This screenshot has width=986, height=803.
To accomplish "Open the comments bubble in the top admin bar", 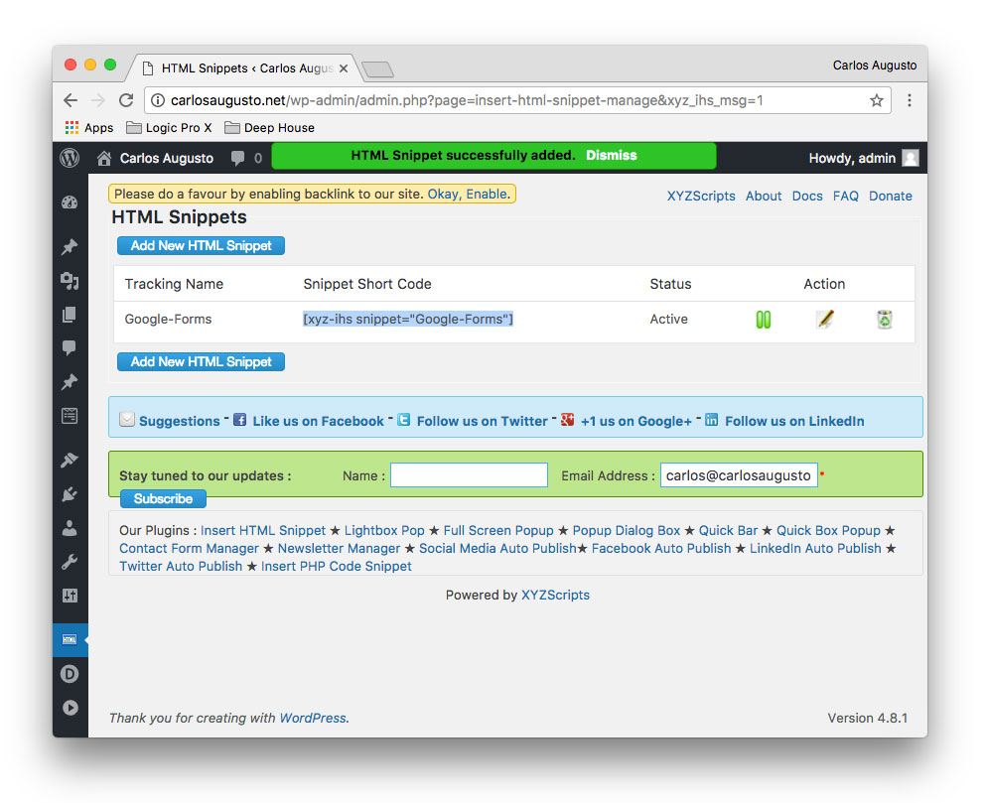I will point(237,158).
